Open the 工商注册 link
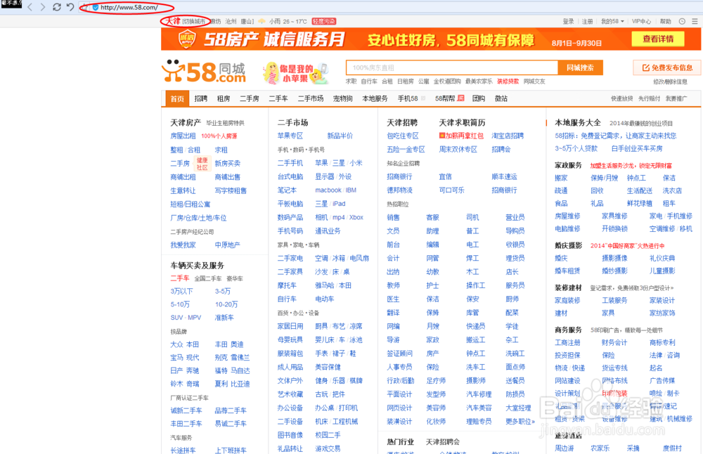Screen dimensions: 703x454 [567, 342]
